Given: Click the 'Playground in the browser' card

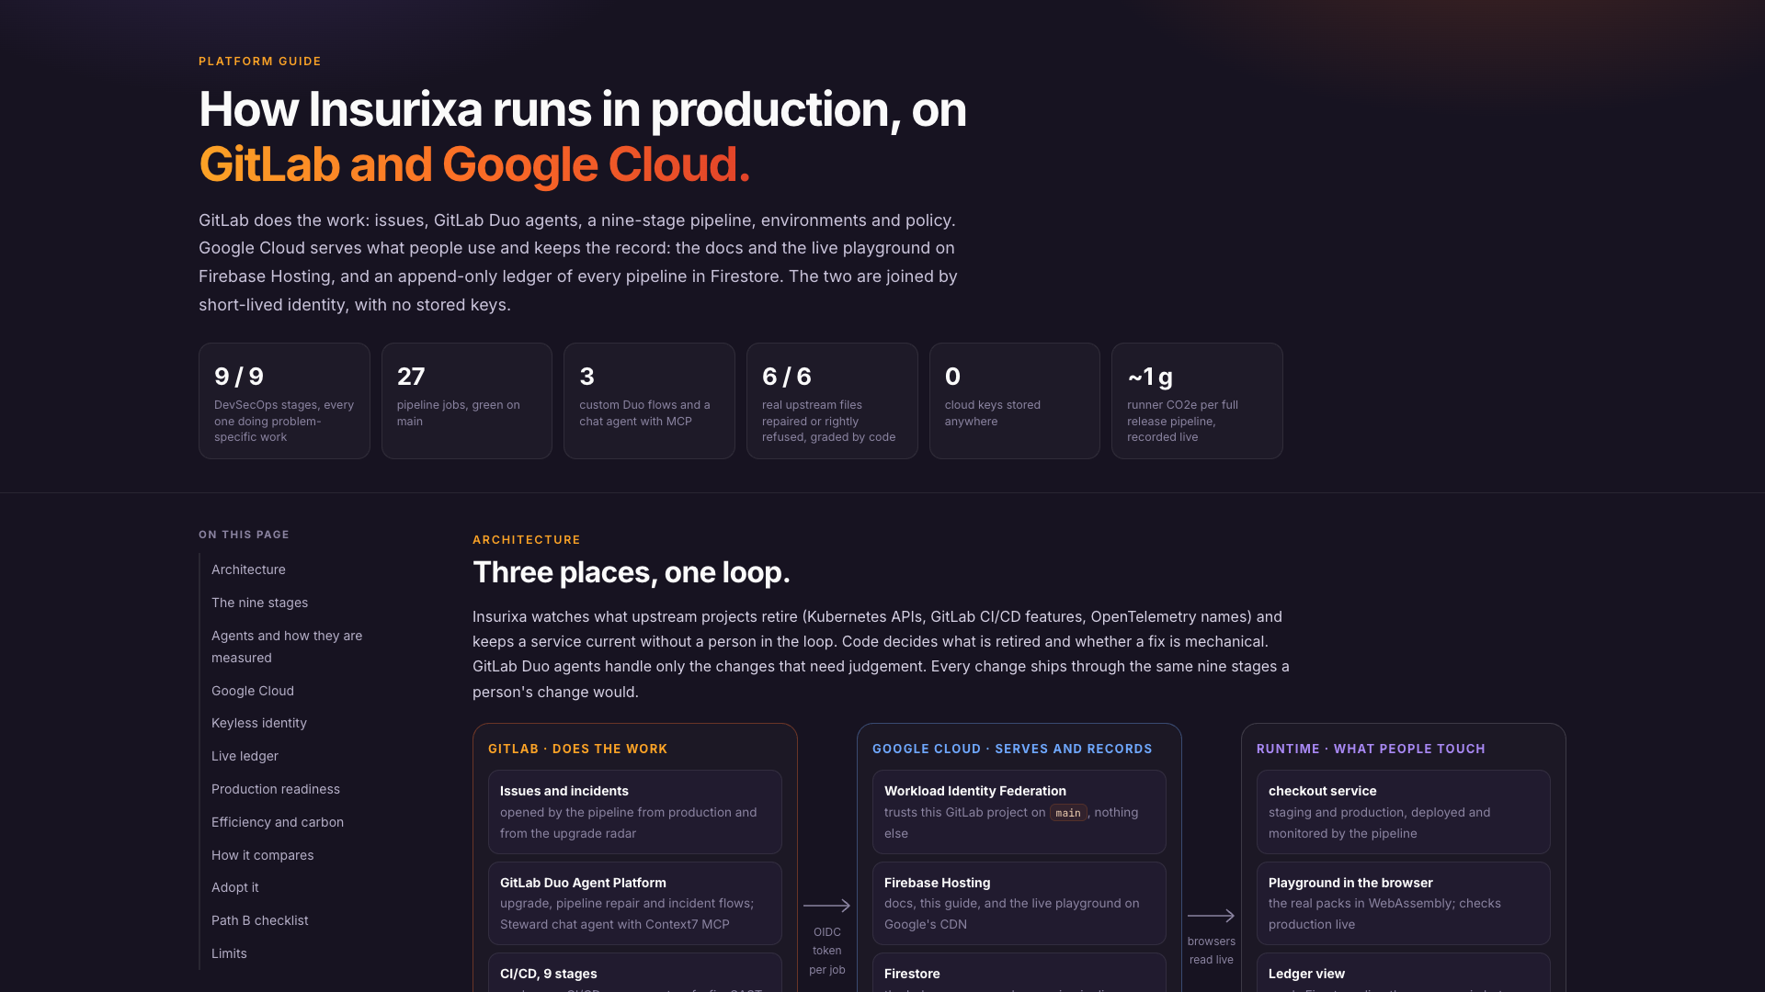Looking at the screenshot, I should coord(1404,903).
